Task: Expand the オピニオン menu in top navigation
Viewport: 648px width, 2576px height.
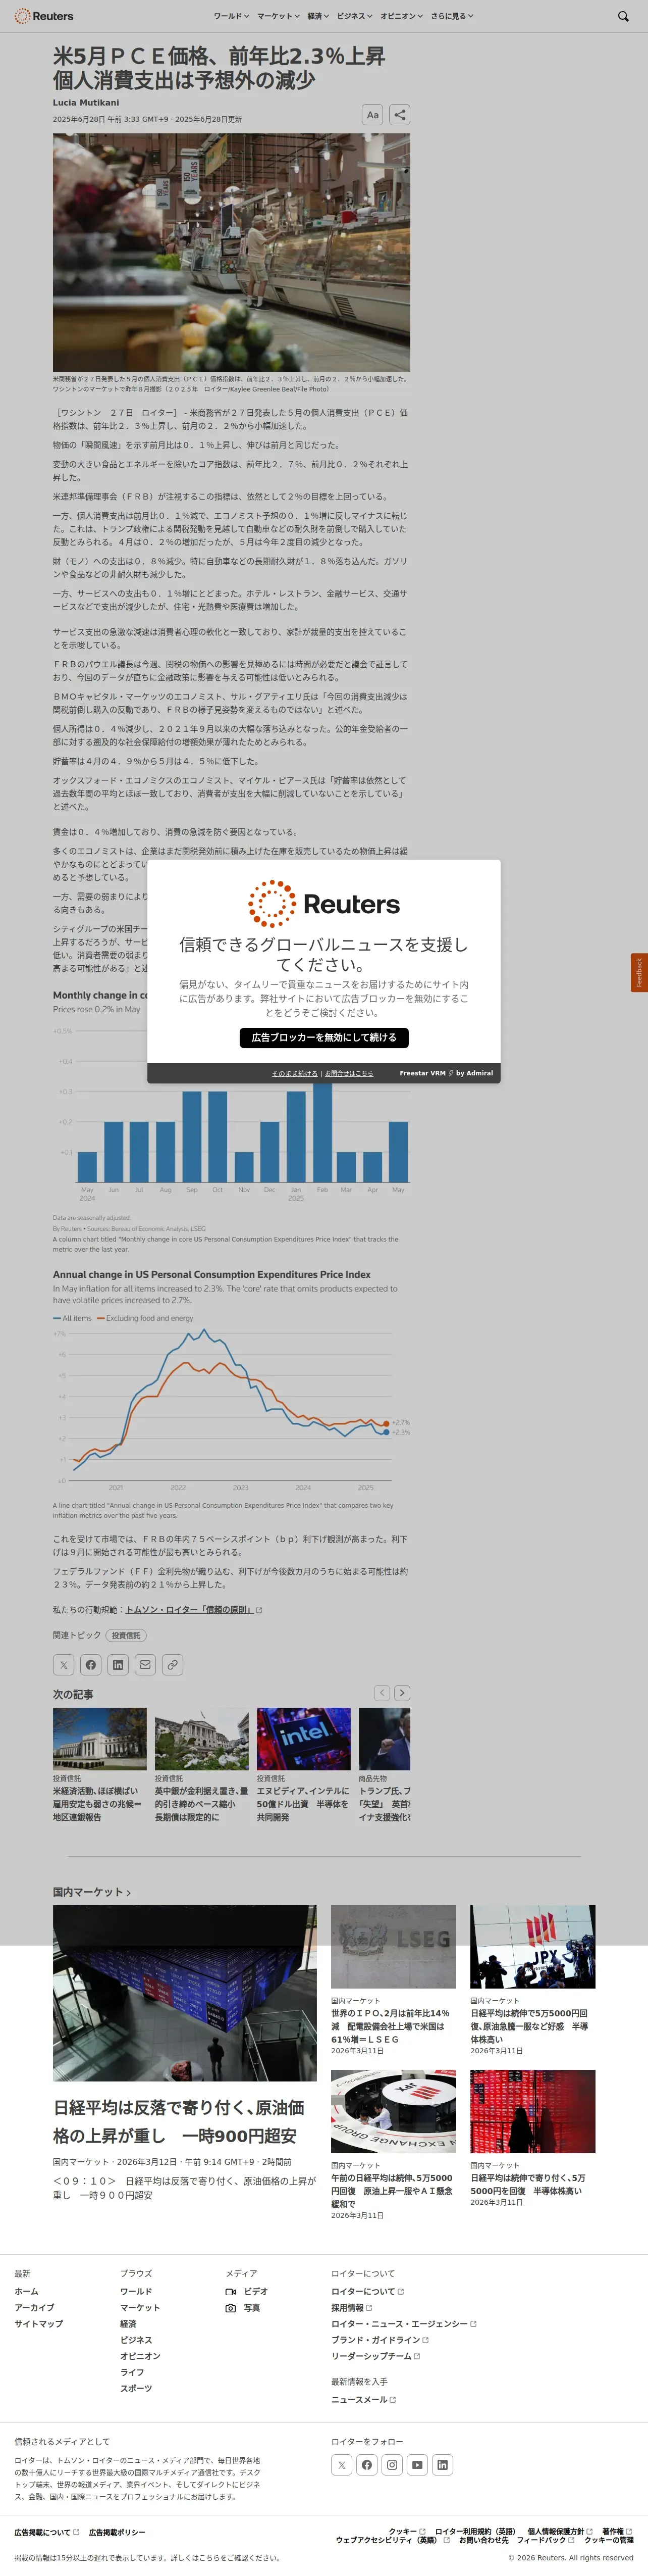Action: click(x=401, y=16)
